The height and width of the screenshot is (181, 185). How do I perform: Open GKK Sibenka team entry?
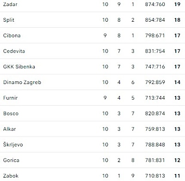[x=19, y=66]
